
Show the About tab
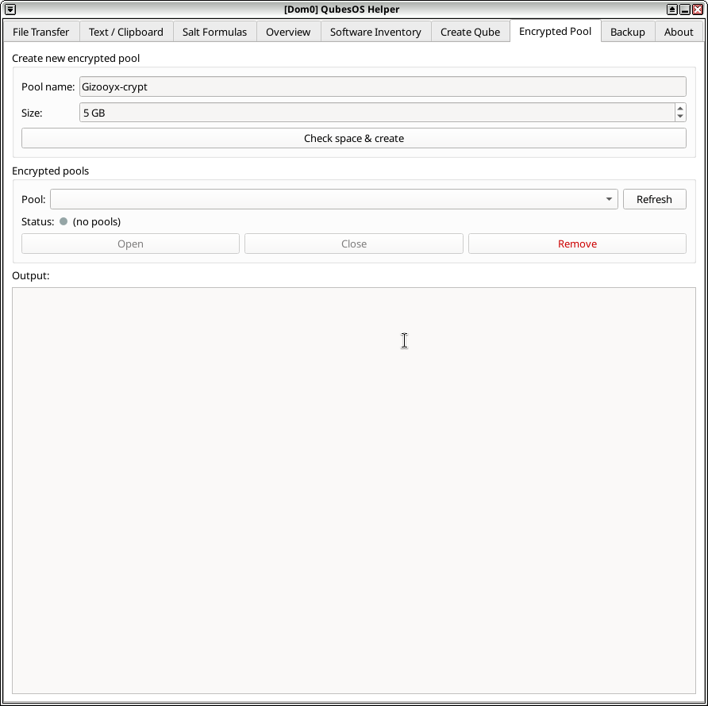(x=679, y=32)
